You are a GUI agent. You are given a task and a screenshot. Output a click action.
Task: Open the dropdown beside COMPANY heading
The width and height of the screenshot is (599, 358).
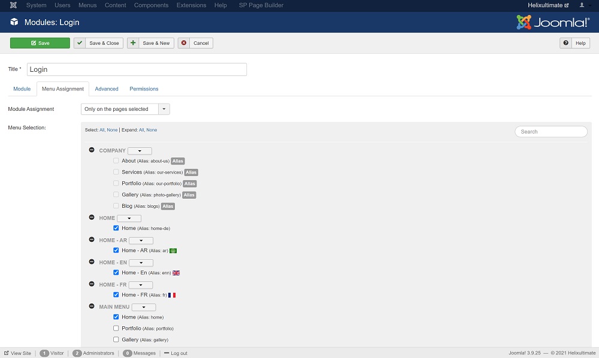(x=140, y=151)
